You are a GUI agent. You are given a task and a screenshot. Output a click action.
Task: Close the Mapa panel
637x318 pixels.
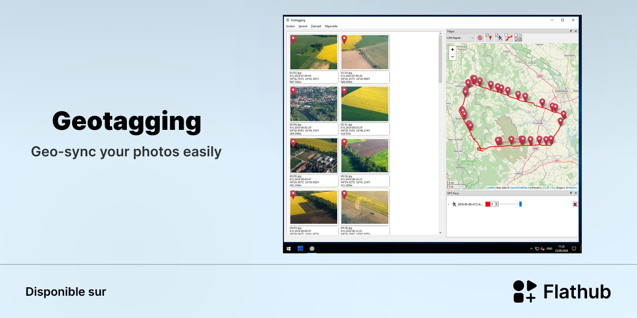coord(576,31)
